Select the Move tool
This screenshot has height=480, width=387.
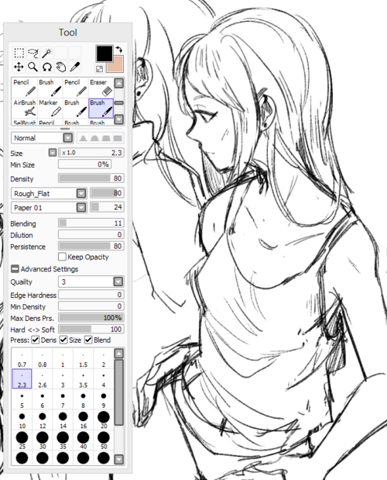click(x=19, y=67)
